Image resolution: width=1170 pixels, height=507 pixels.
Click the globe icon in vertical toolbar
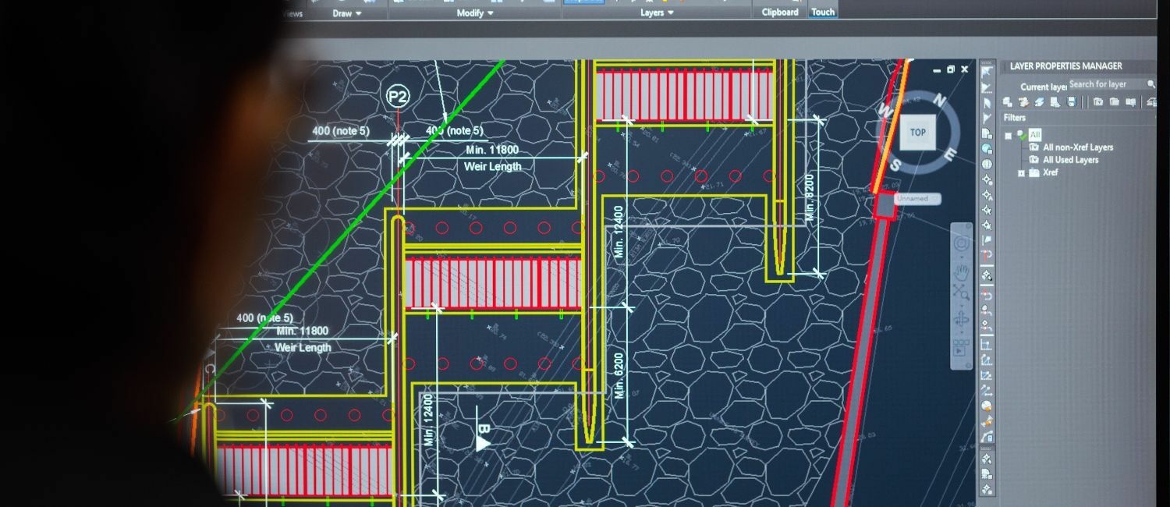987,165
